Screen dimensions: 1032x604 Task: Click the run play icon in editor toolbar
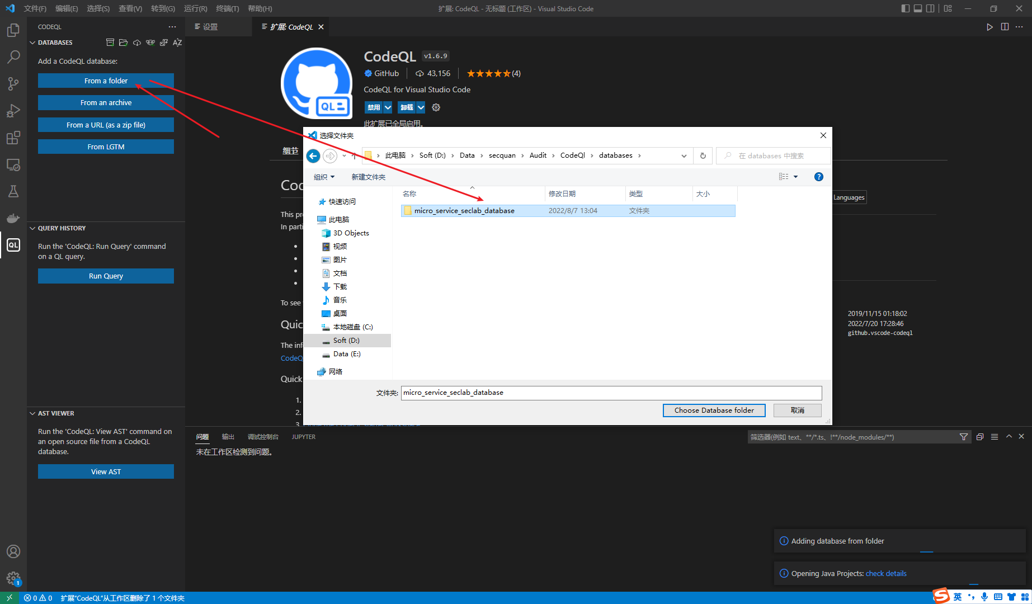click(989, 27)
